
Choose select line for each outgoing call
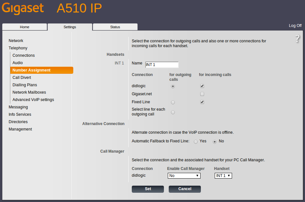click(173, 112)
